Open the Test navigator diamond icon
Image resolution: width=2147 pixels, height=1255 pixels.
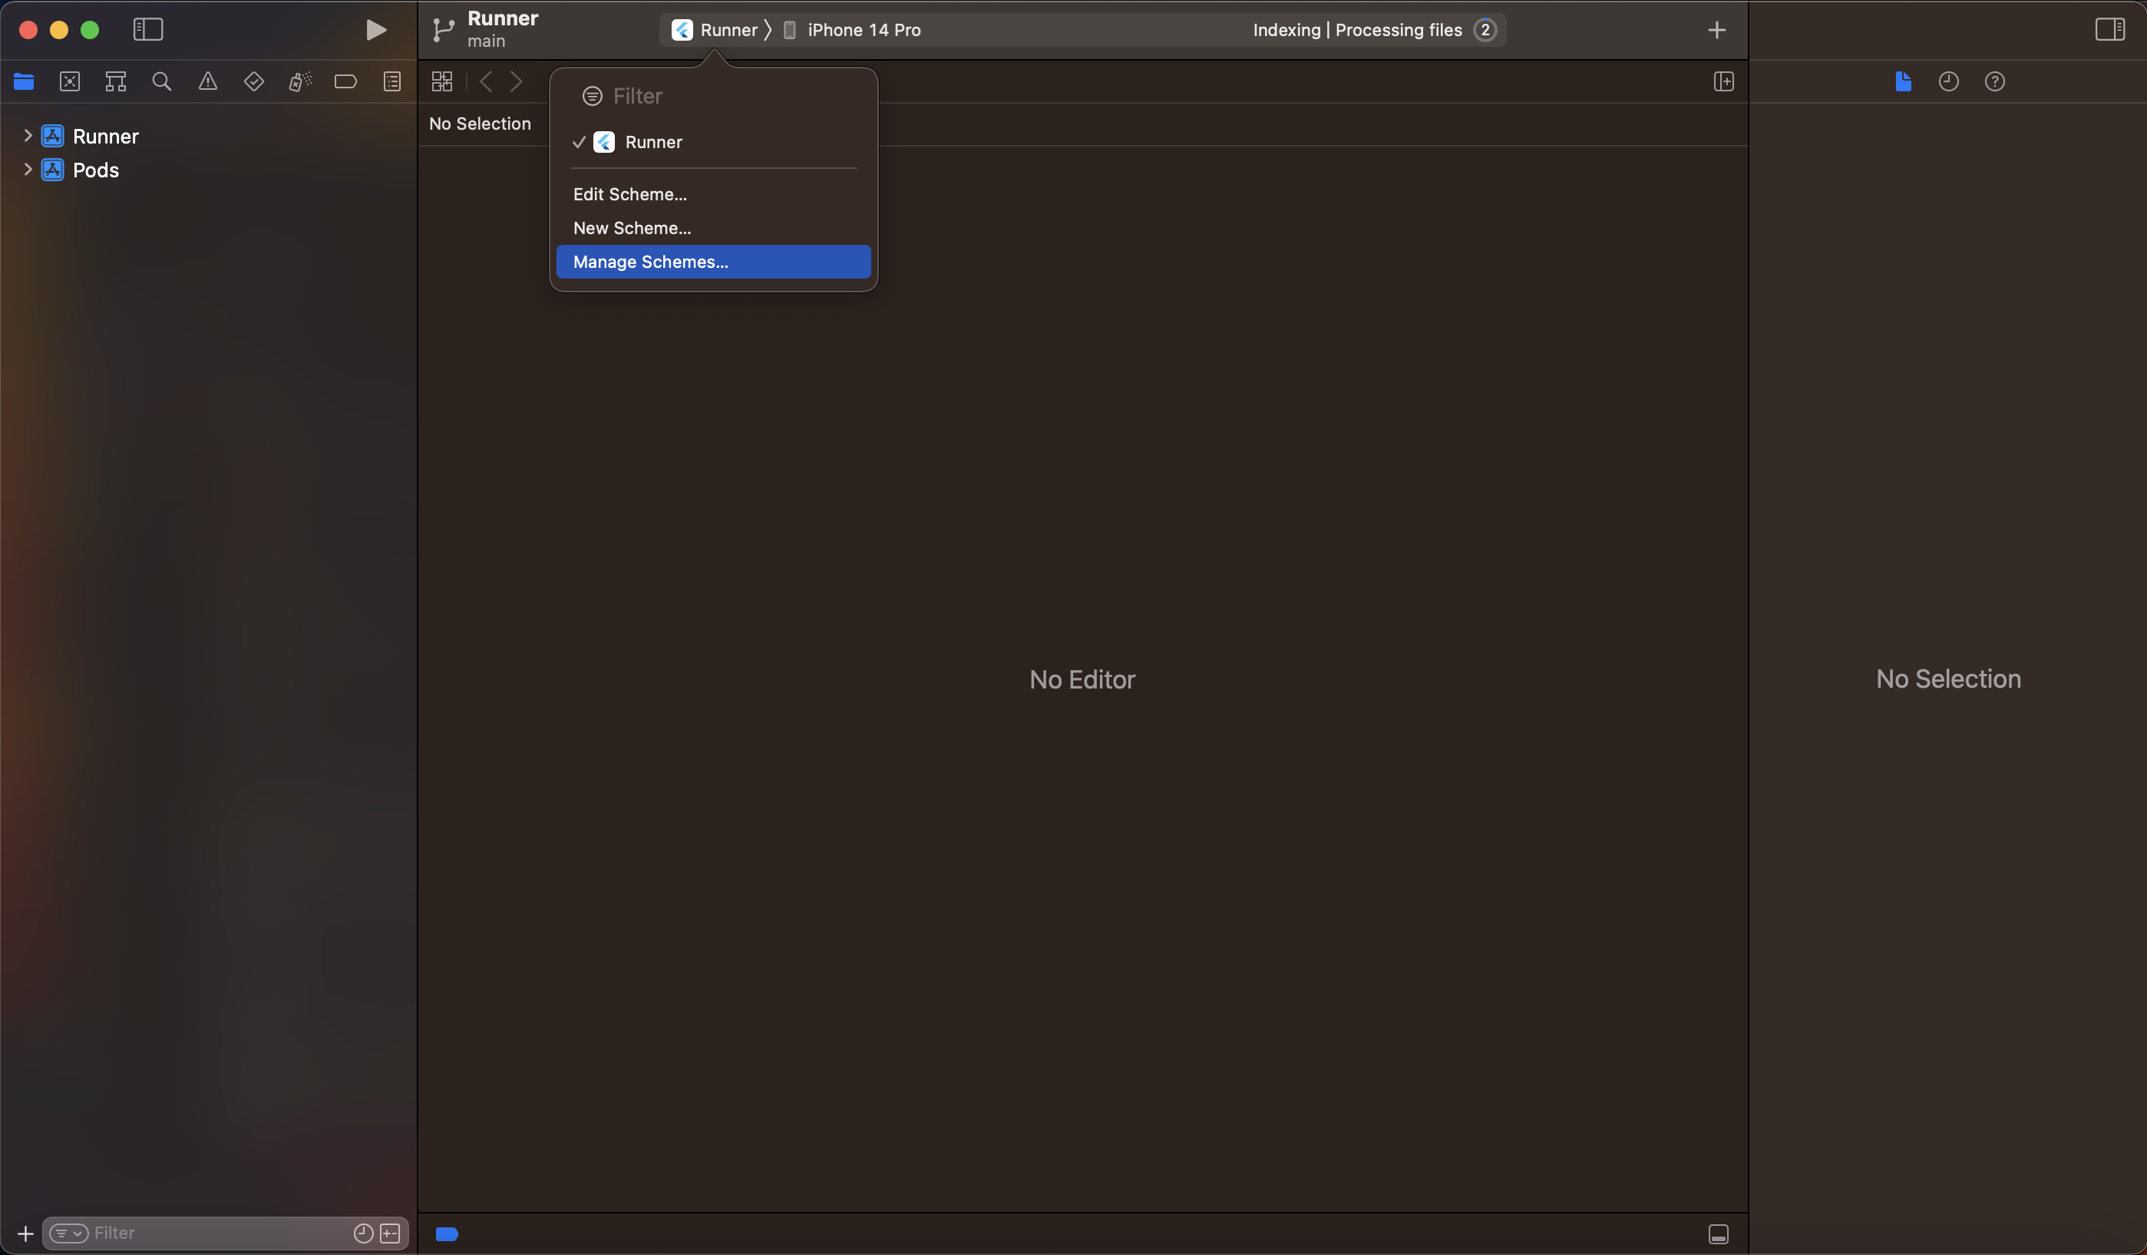tap(254, 82)
